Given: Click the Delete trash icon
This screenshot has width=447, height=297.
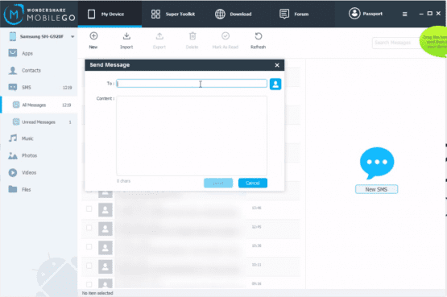Looking at the screenshot, I should coord(192,36).
